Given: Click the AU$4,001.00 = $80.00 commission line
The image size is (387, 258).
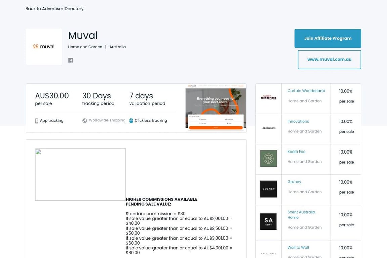Looking at the screenshot, I should coord(179,250).
